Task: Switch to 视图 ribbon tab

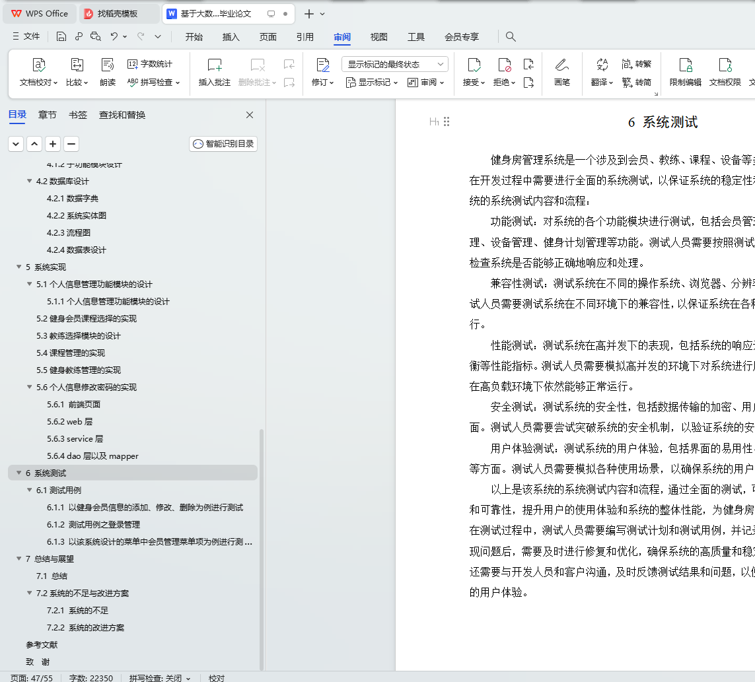Action: pyautogui.click(x=379, y=36)
